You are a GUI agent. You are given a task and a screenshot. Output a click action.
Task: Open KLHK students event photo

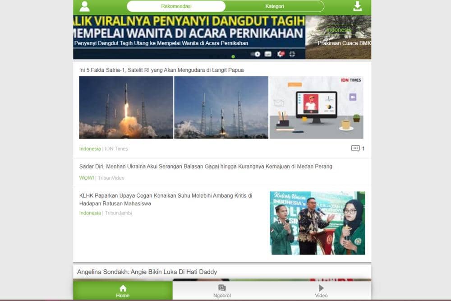coord(318,223)
